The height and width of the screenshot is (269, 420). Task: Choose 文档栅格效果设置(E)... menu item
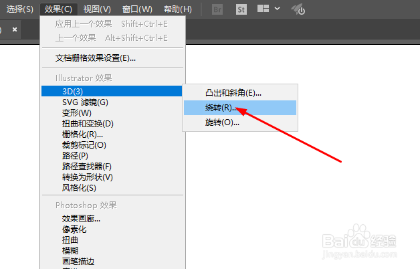tap(112, 58)
